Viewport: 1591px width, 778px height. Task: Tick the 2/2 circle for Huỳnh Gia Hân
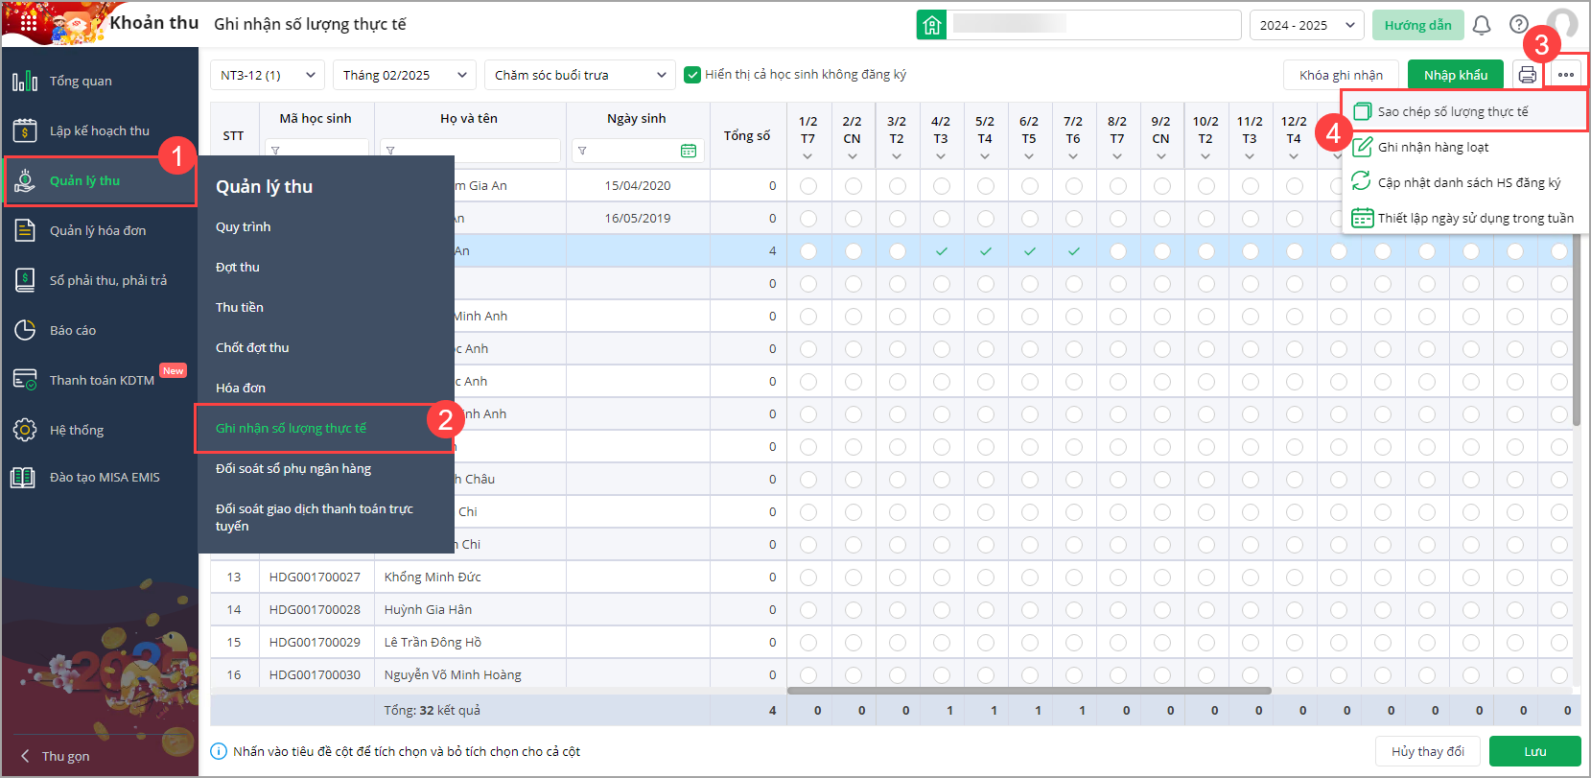853,609
